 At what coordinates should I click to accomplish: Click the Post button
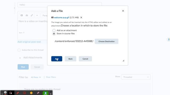[23, 67]
